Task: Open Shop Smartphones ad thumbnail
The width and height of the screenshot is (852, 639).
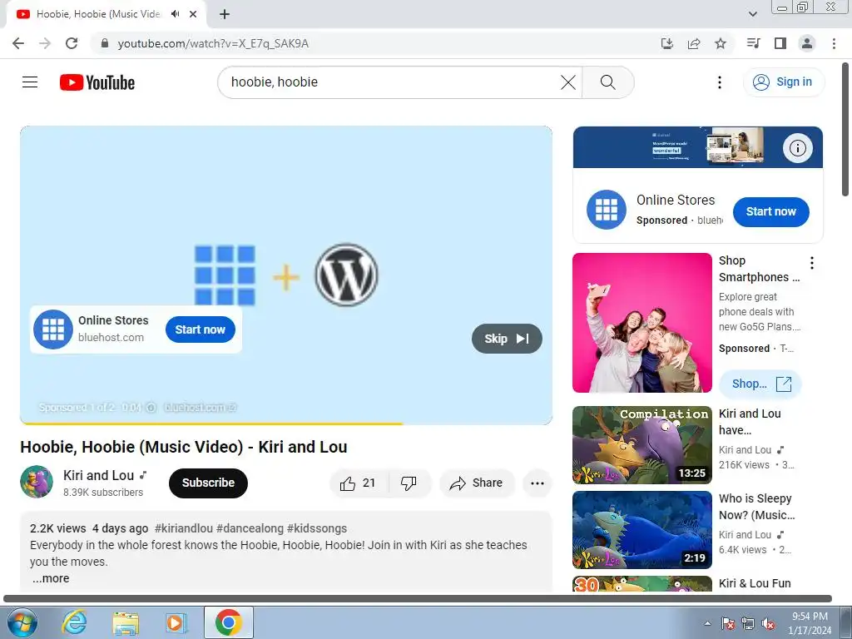Action: (641, 323)
